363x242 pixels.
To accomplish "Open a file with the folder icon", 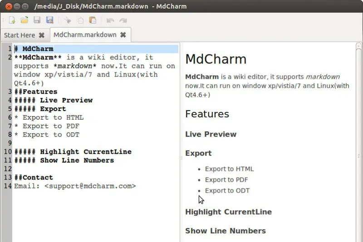I will [25, 20].
